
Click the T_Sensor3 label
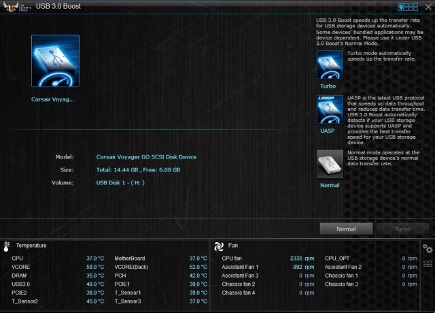pos(128,301)
